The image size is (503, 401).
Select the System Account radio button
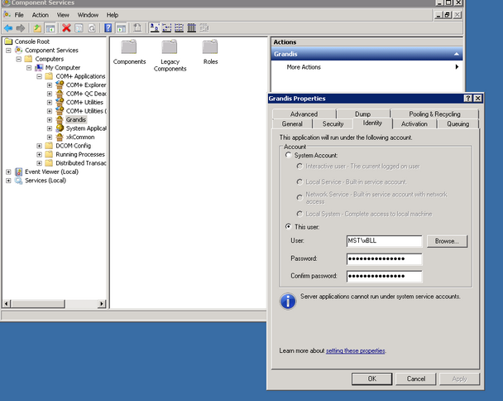coord(288,155)
